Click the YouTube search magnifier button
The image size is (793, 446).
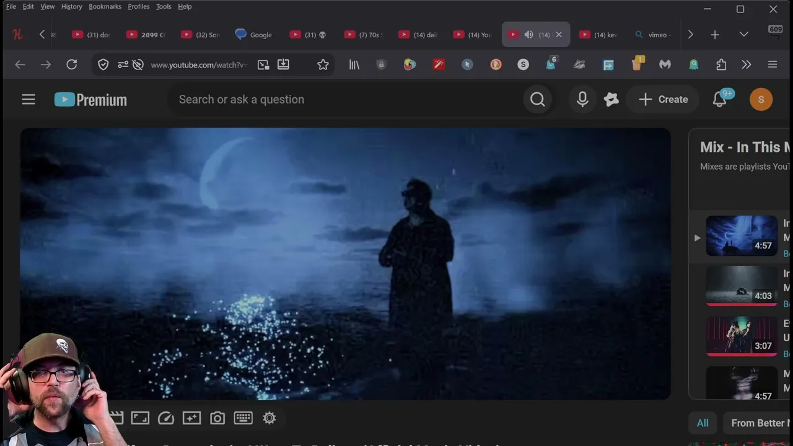pyautogui.click(x=538, y=99)
